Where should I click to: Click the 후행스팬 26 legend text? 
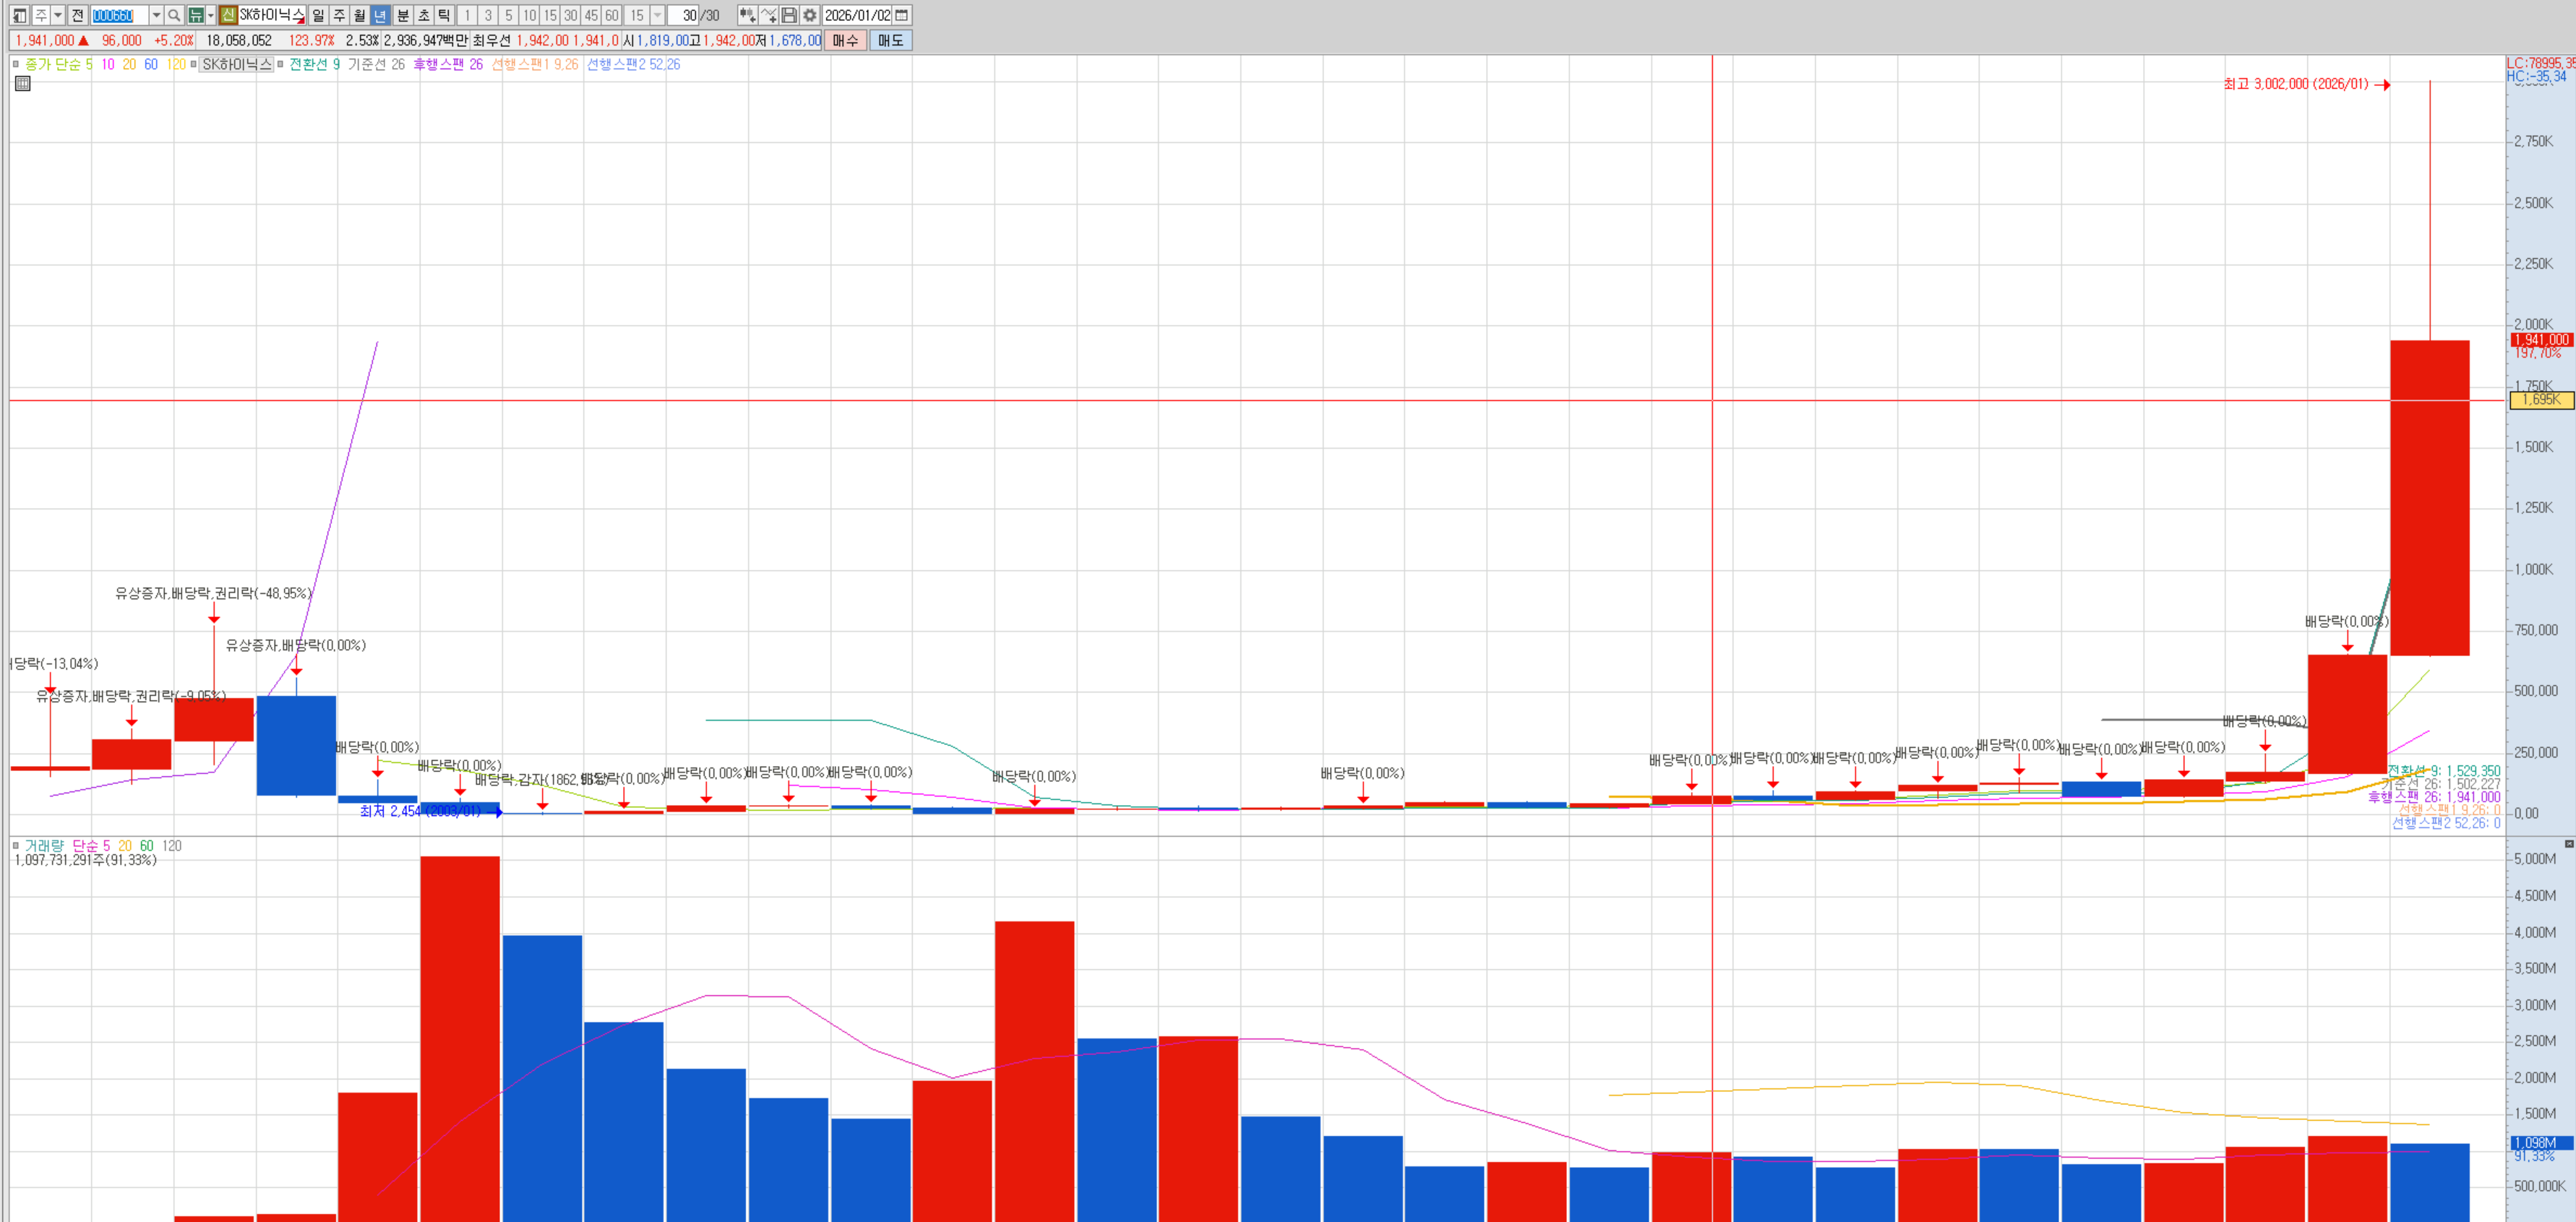(x=448, y=64)
